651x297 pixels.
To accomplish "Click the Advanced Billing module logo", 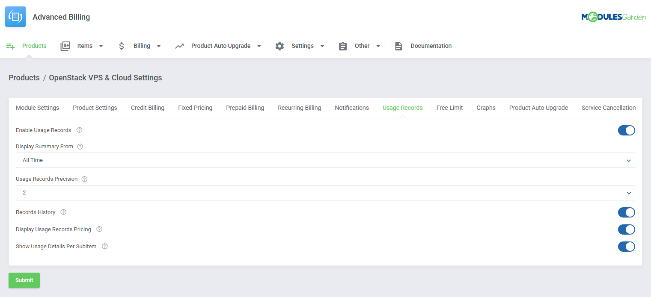I will click(15, 17).
